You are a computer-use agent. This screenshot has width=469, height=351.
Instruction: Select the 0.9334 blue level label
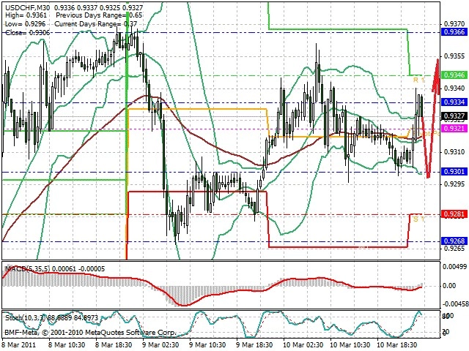pyautogui.click(x=454, y=102)
